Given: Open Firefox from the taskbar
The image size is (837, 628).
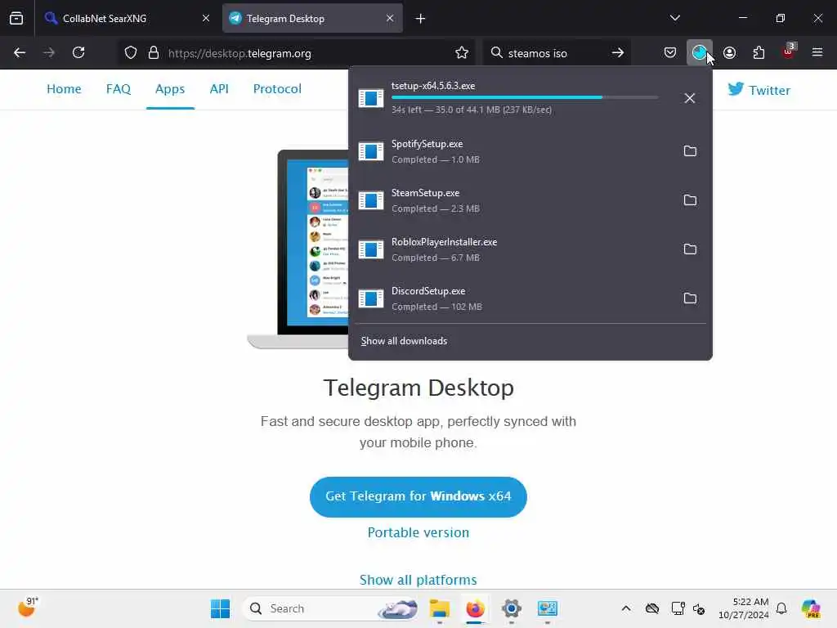Looking at the screenshot, I should pos(475,608).
